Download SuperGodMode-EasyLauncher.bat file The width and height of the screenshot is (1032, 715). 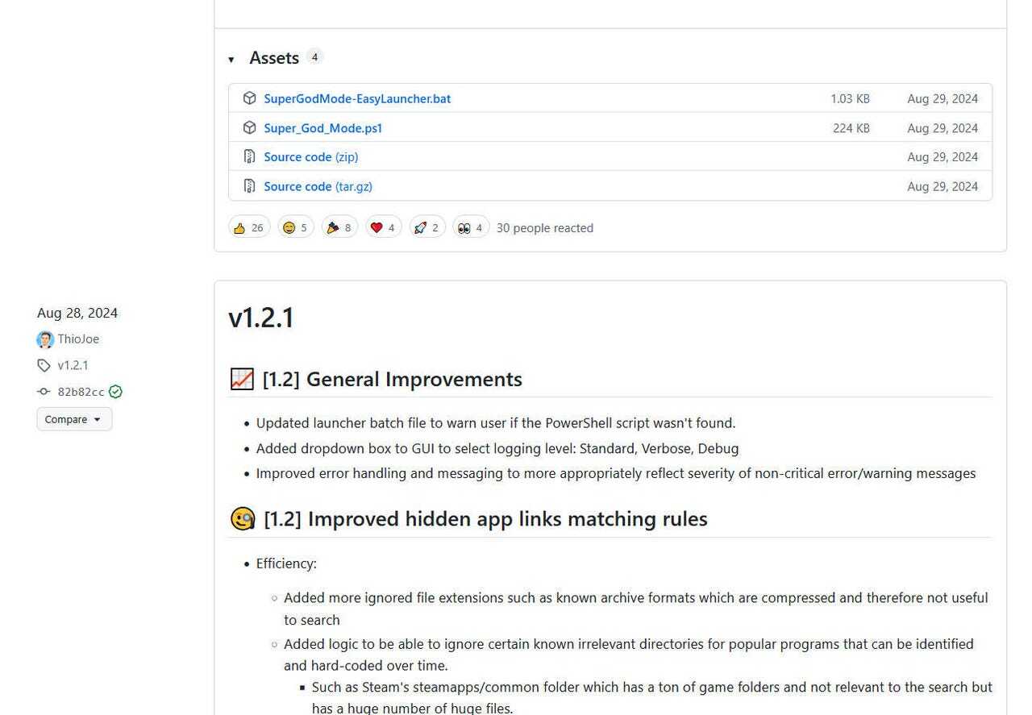tap(356, 98)
